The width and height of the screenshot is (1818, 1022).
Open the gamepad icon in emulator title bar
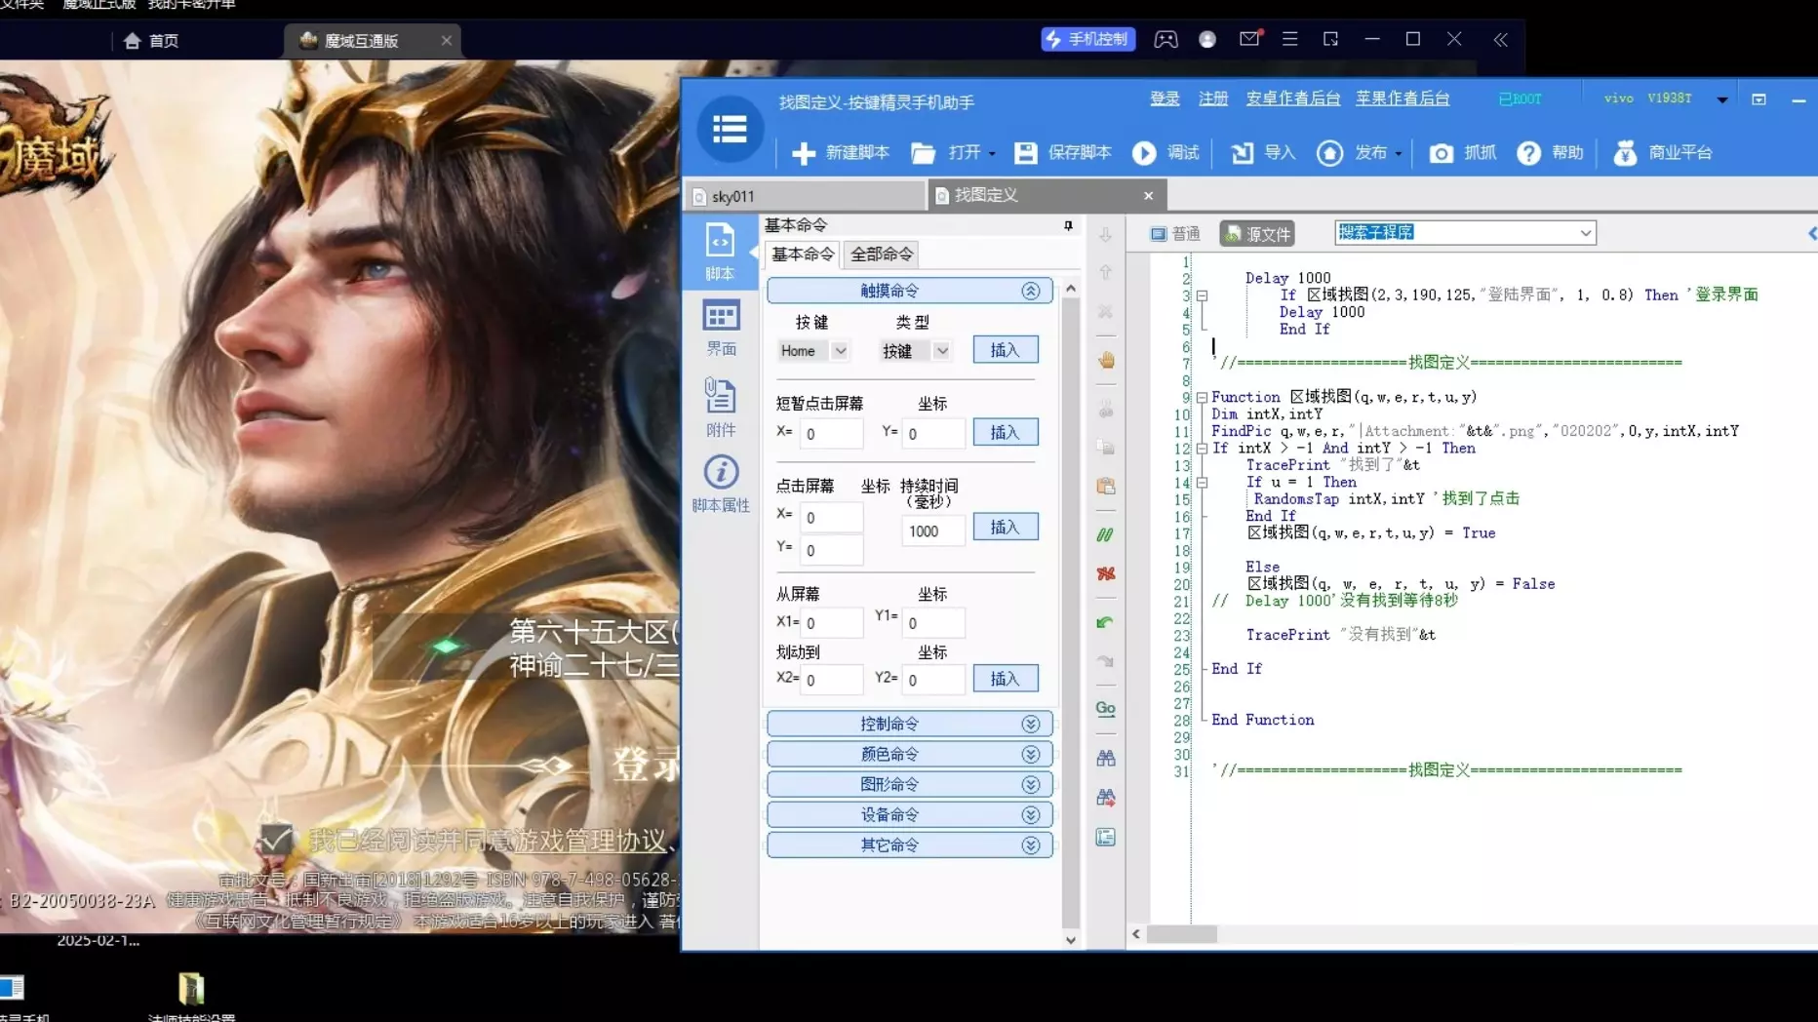(x=1166, y=39)
